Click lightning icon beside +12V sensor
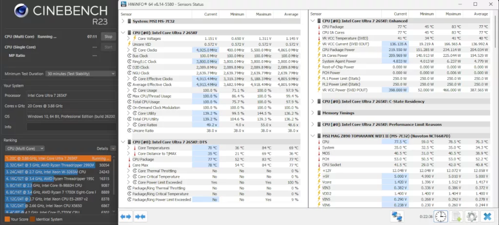499x225 pixels. pos(319,171)
